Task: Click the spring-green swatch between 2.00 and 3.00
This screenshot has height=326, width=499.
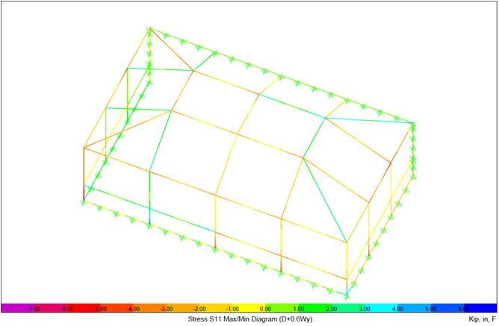Action: (348, 308)
